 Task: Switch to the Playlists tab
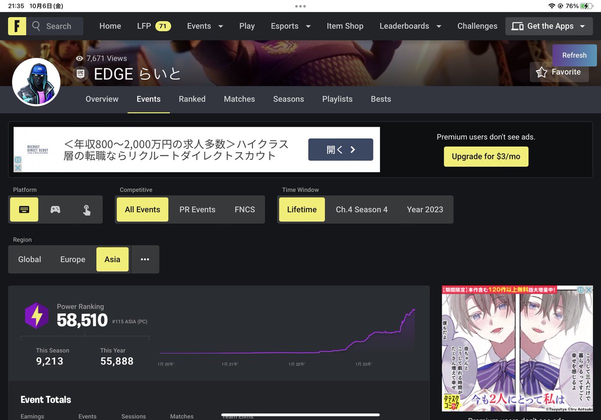coord(338,99)
